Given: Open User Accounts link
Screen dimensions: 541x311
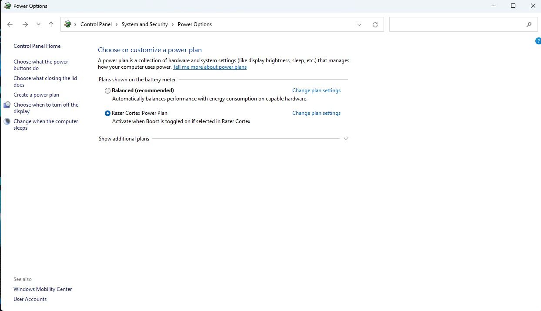Looking at the screenshot, I should (30, 299).
